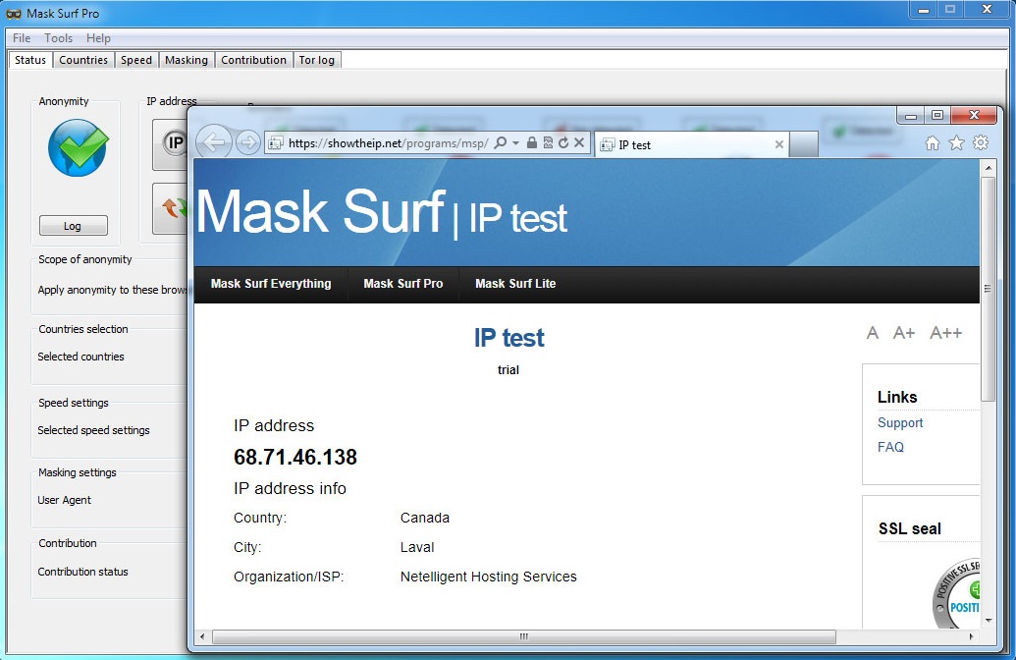Select the A++ largest font size
Screen dimensions: 1016x660
pos(946,333)
